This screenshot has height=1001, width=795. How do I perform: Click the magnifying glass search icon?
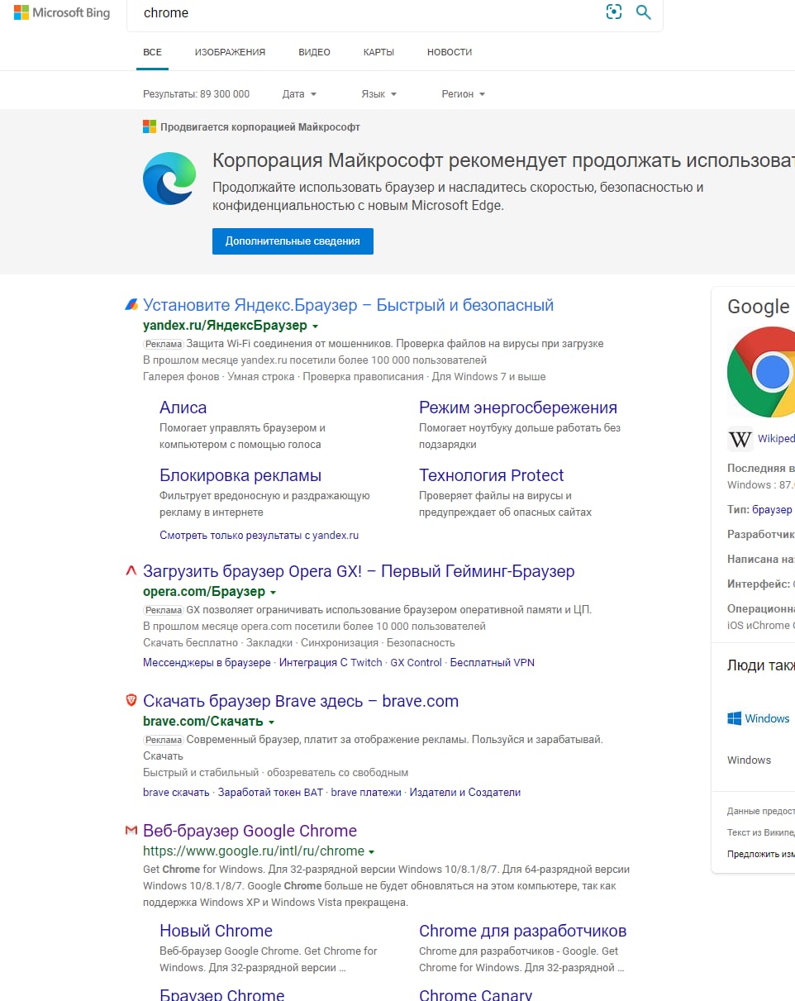[643, 12]
